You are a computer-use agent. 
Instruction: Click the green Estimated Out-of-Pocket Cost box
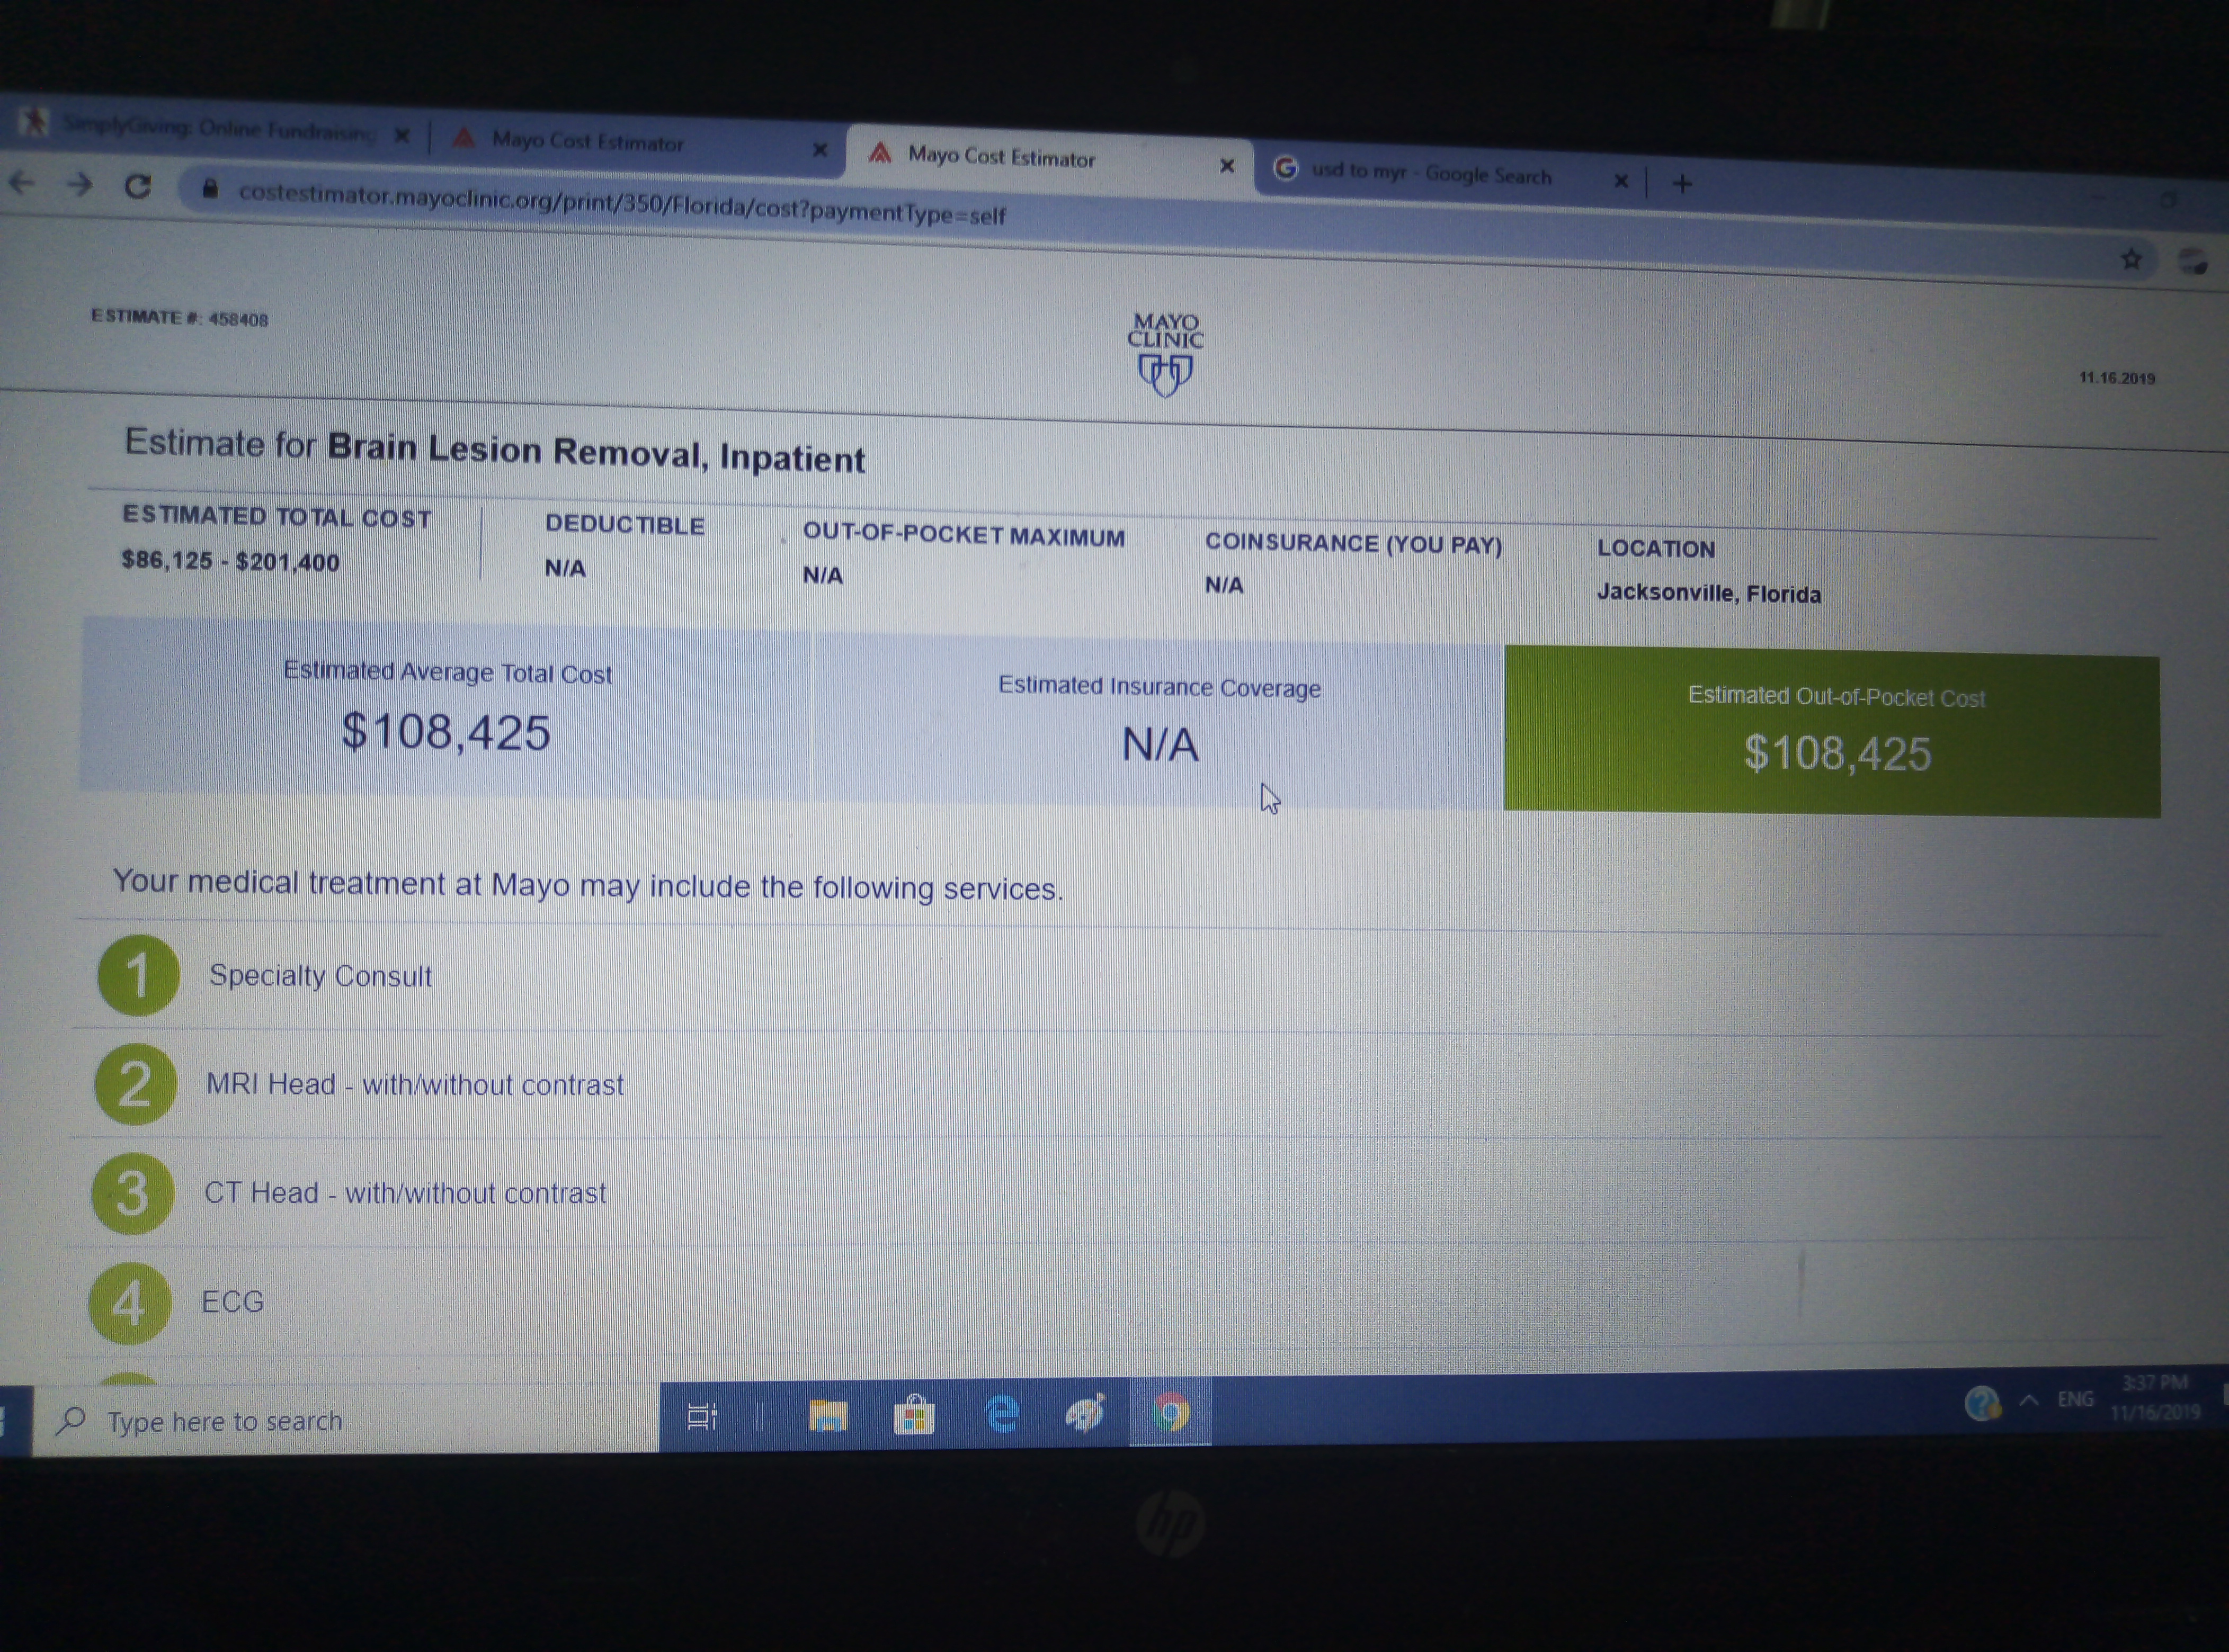click(1832, 732)
